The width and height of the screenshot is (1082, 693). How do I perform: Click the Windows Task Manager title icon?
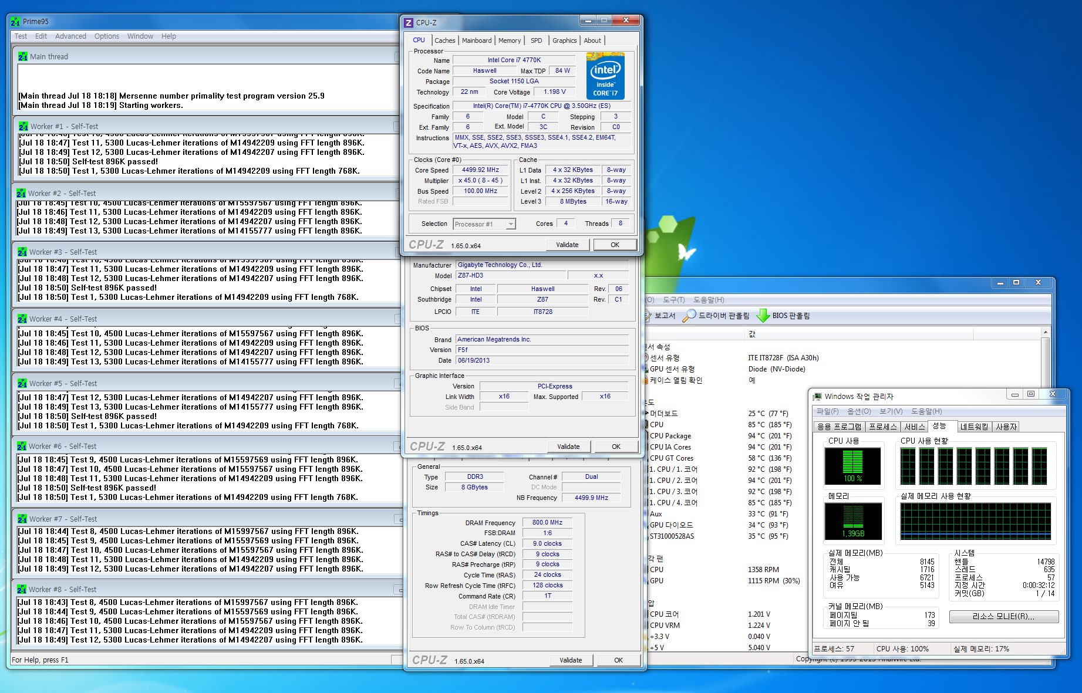click(x=817, y=396)
